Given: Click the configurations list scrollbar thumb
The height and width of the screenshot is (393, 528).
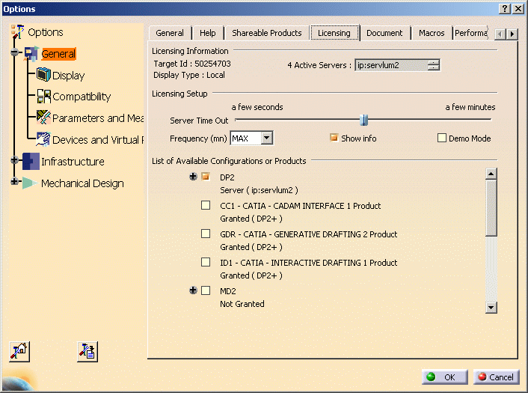Looking at the screenshot, I should coord(491,207).
